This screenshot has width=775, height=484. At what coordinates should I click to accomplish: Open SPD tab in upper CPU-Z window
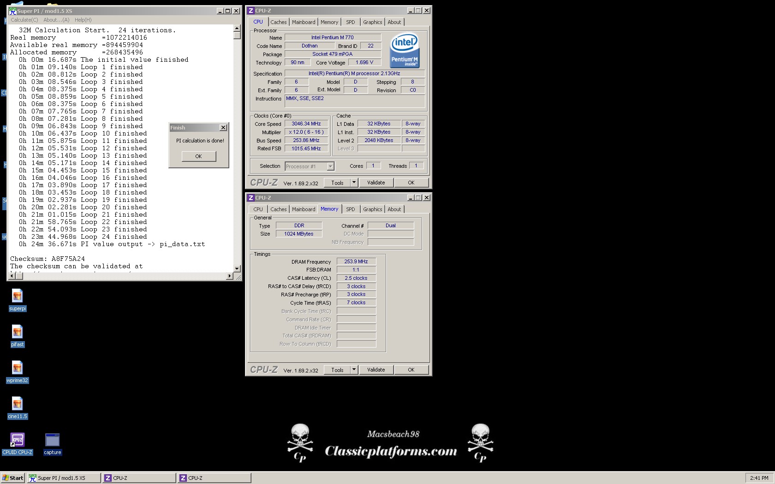(x=351, y=22)
